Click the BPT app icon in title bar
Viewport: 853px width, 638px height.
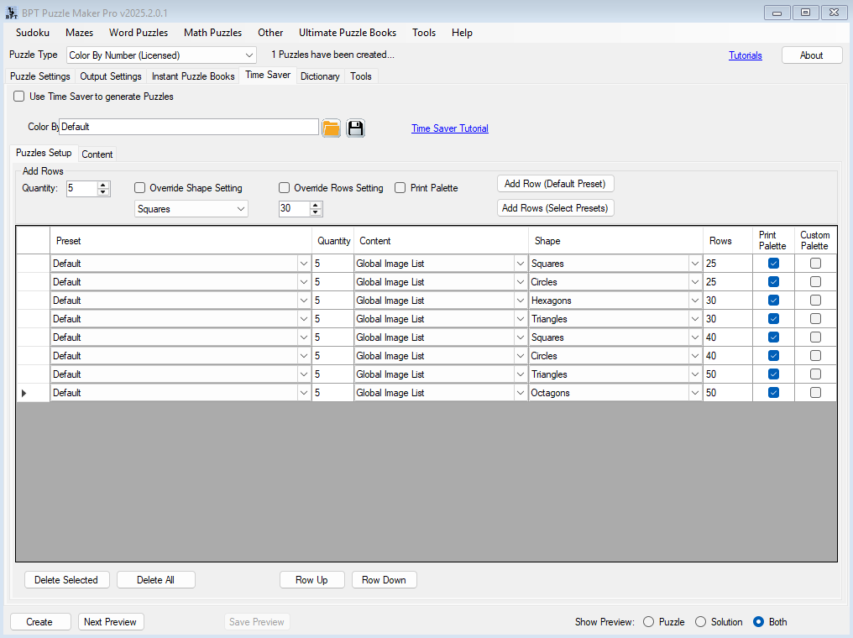tap(11, 13)
